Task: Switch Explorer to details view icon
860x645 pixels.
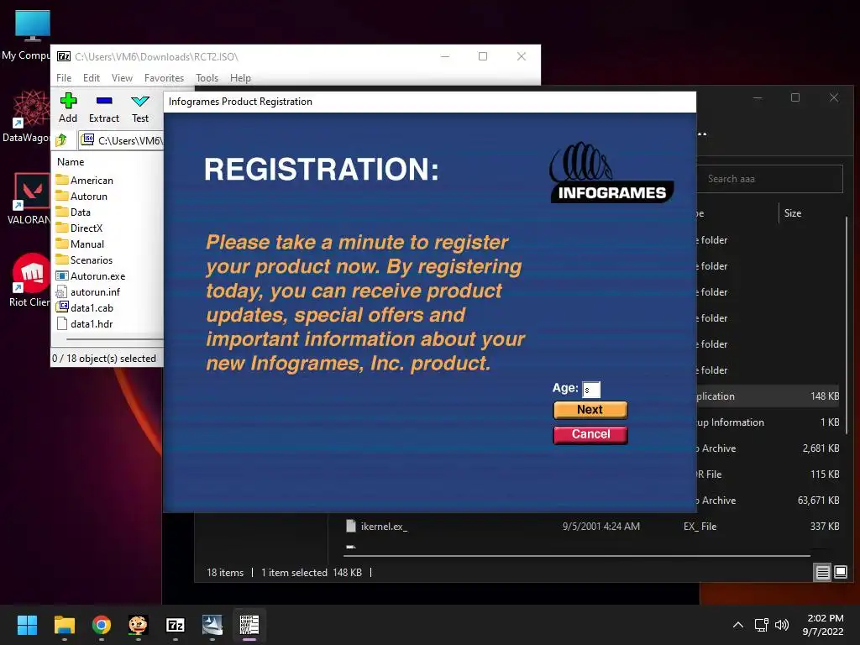Action: click(x=822, y=573)
